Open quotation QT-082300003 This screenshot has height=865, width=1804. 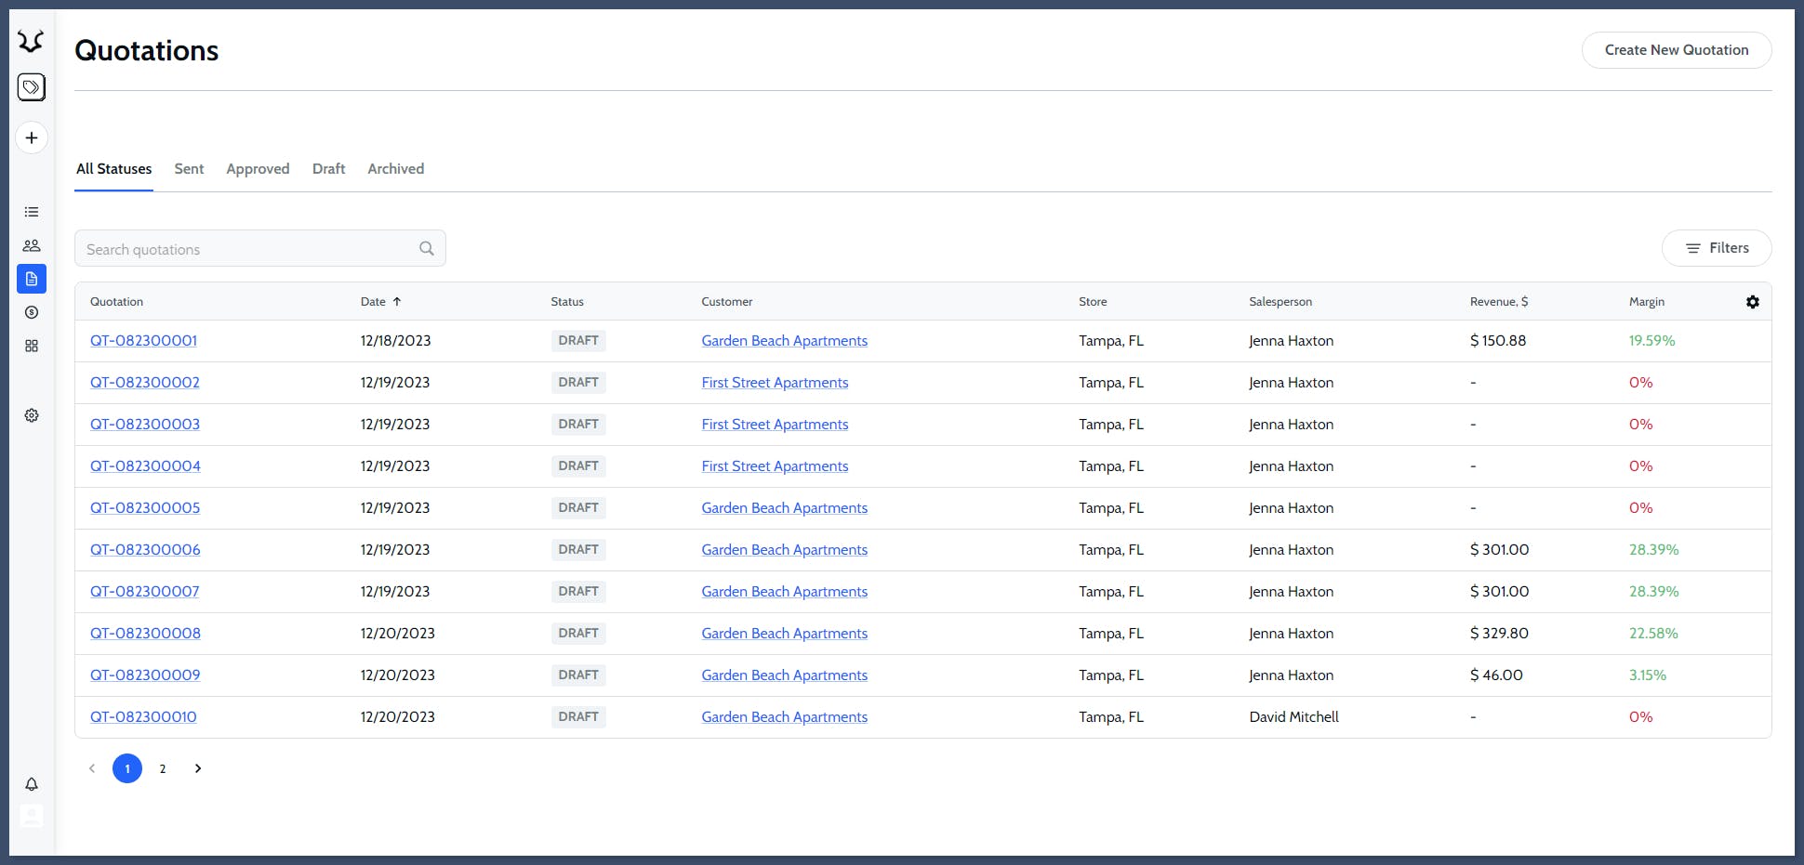point(145,425)
